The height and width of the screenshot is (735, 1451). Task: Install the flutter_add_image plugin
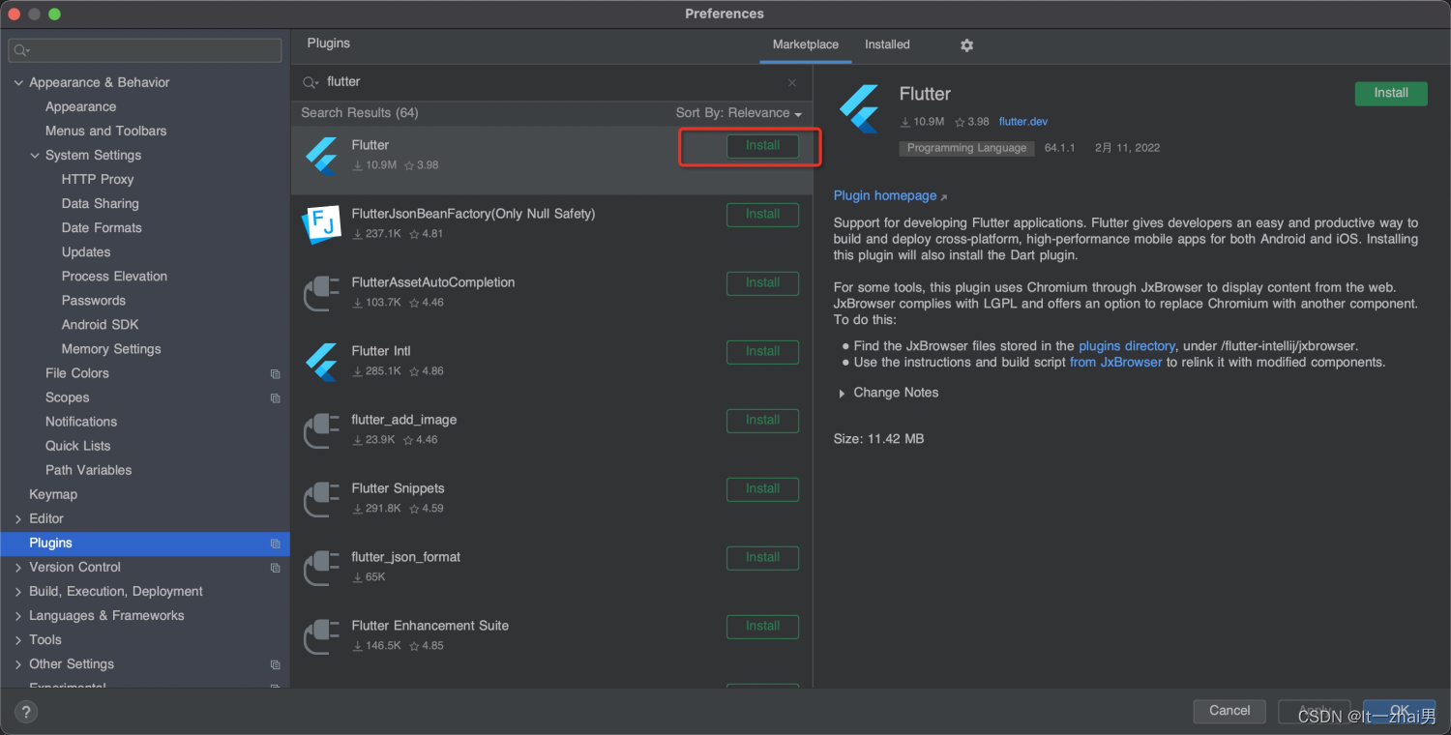(x=762, y=421)
